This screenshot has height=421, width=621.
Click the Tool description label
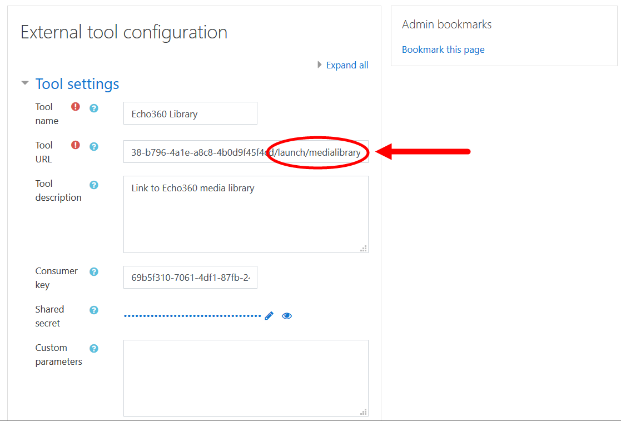coord(58,191)
